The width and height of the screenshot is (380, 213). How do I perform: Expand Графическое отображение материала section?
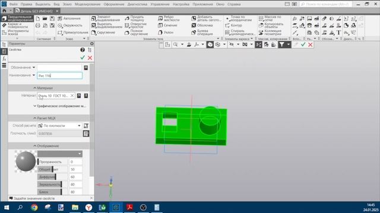(59, 106)
